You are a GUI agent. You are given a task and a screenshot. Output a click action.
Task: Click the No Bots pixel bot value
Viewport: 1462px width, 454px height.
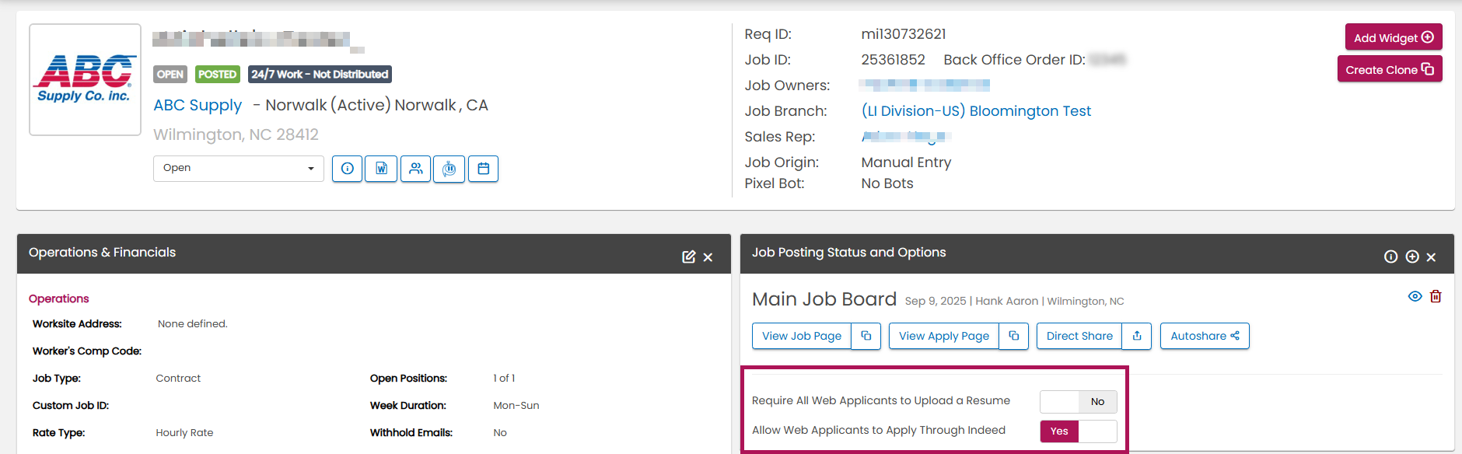coord(887,183)
